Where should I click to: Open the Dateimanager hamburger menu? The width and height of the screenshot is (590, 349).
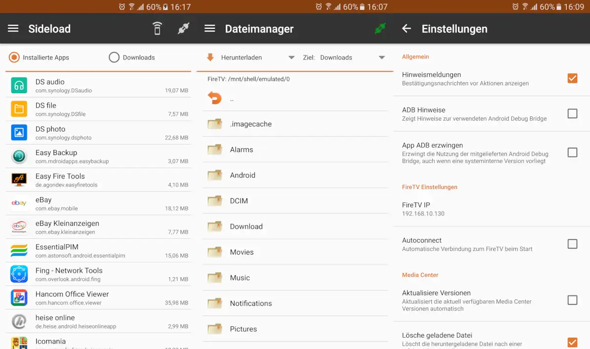[x=210, y=28]
